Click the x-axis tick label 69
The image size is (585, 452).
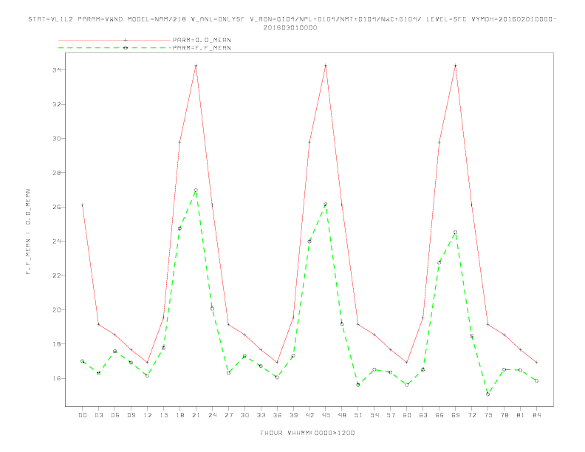[456, 415]
